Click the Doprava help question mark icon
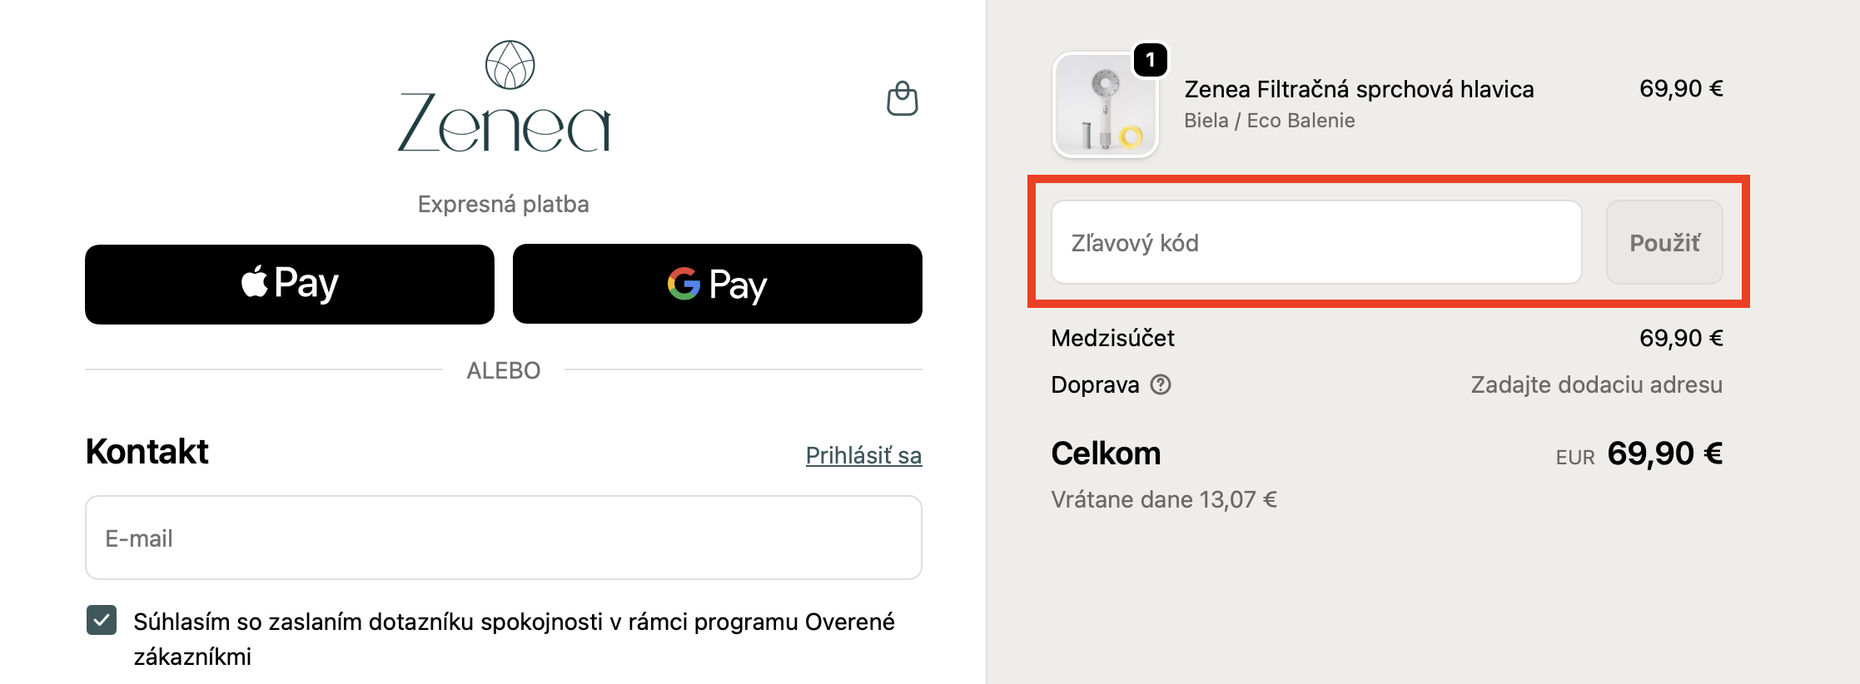This screenshot has width=1860, height=684. tap(1161, 384)
